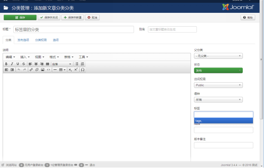Apply bold formatting in editor toolbar
Viewport: 264px width, 168px height.
click(x=6, y=64)
